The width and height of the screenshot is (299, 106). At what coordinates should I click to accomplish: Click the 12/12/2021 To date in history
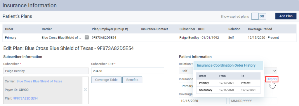tap(248, 90)
